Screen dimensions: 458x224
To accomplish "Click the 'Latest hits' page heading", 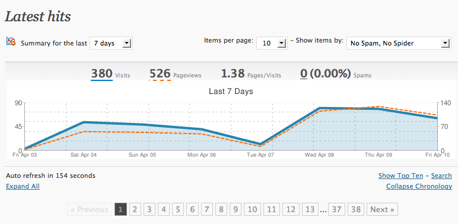I will (x=38, y=17).
